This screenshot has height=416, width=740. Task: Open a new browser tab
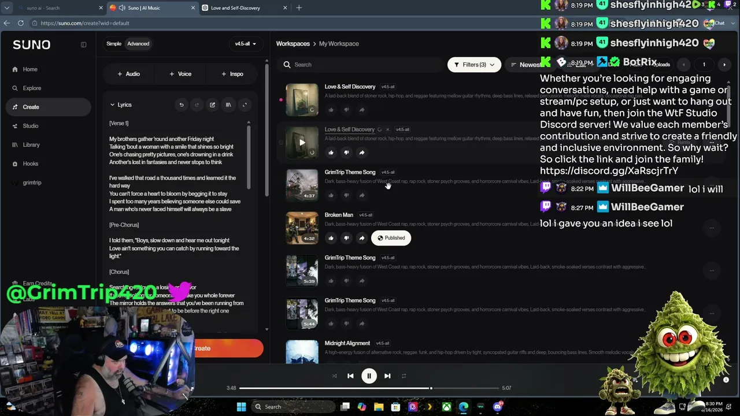299,8
